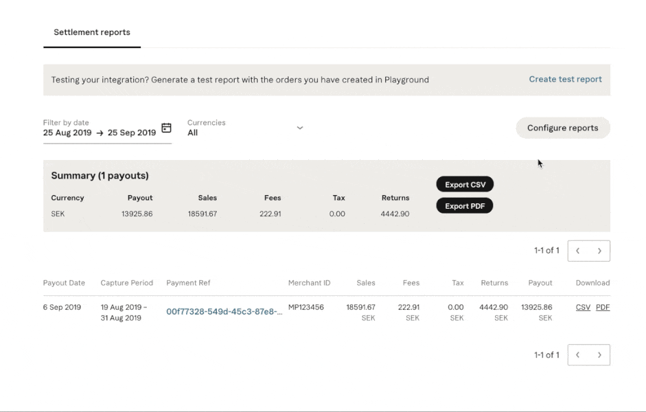Download the 6 Sep payout PDF
The width and height of the screenshot is (646, 412).
point(603,307)
